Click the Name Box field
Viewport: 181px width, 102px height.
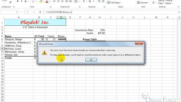(x=8, y=12)
